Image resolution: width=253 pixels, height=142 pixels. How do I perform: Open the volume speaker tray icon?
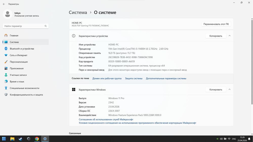[221, 139]
